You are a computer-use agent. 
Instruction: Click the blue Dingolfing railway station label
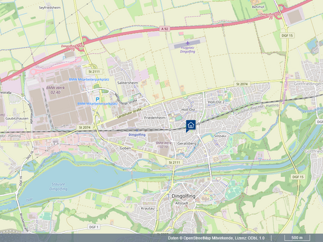coord(137,135)
